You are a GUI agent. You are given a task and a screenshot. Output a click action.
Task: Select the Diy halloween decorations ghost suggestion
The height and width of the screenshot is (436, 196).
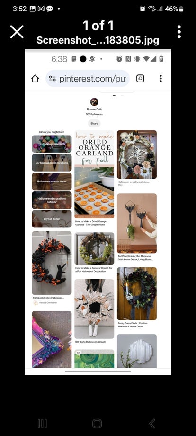pyautogui.click(x=52, y=163)
